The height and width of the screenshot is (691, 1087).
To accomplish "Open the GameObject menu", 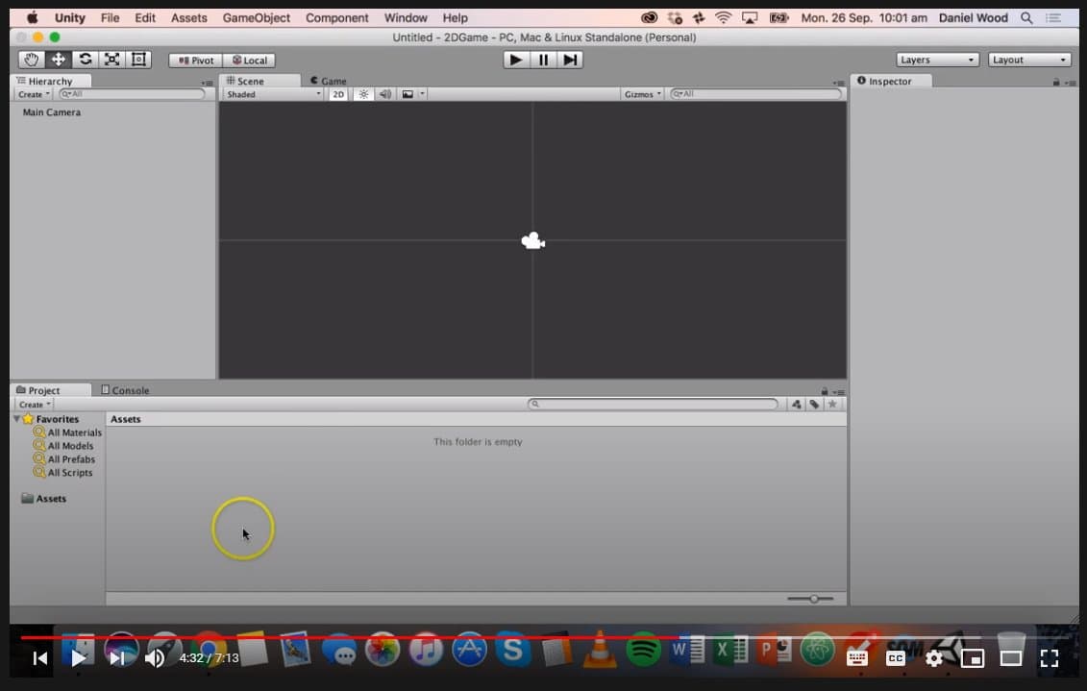I will [256, 17].
